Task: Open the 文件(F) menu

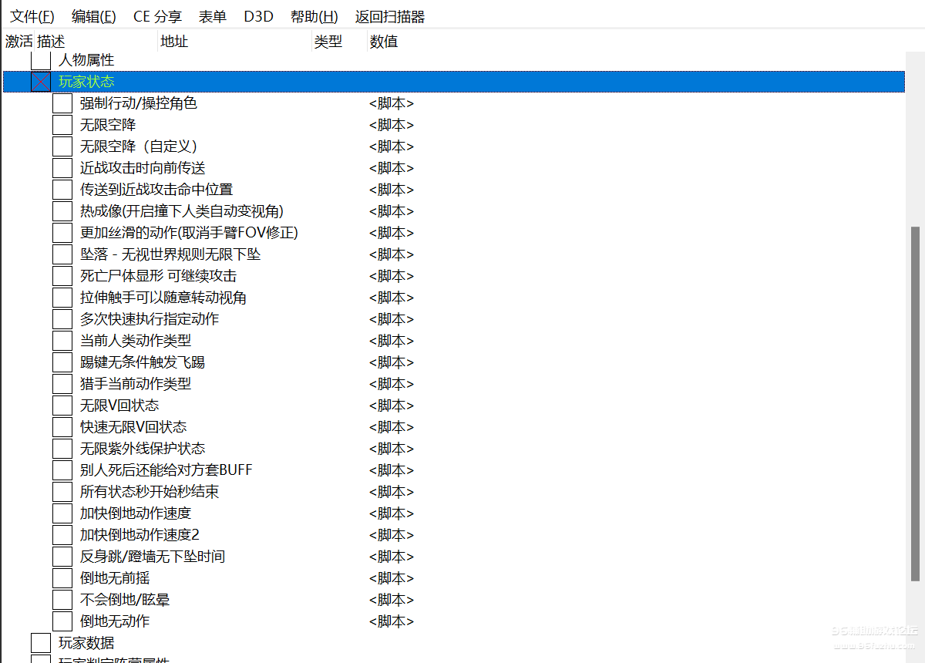Action: 32,16
